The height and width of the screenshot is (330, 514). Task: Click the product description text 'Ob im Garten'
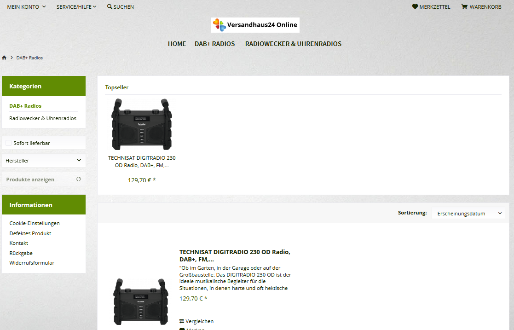point(235,278)
